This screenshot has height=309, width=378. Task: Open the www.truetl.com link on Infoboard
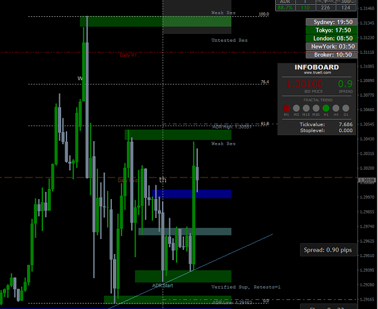pos(317,72)
